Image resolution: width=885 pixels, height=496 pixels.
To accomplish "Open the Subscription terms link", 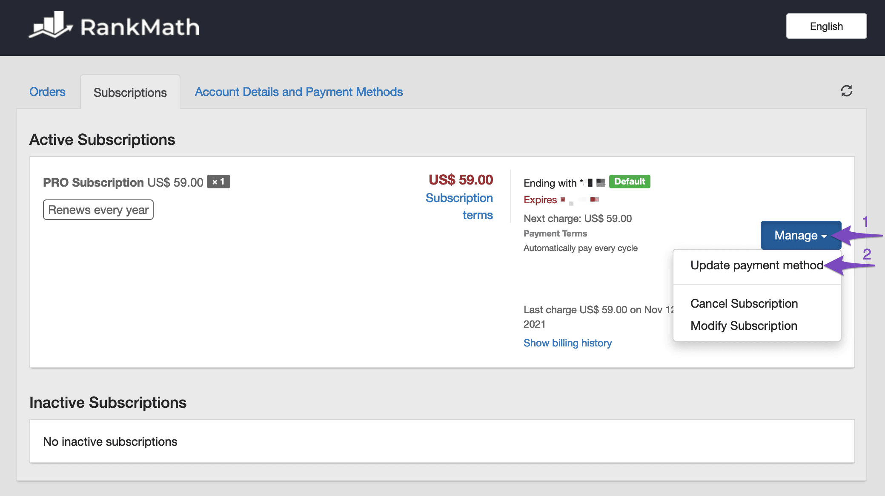I will coord(459,206).
